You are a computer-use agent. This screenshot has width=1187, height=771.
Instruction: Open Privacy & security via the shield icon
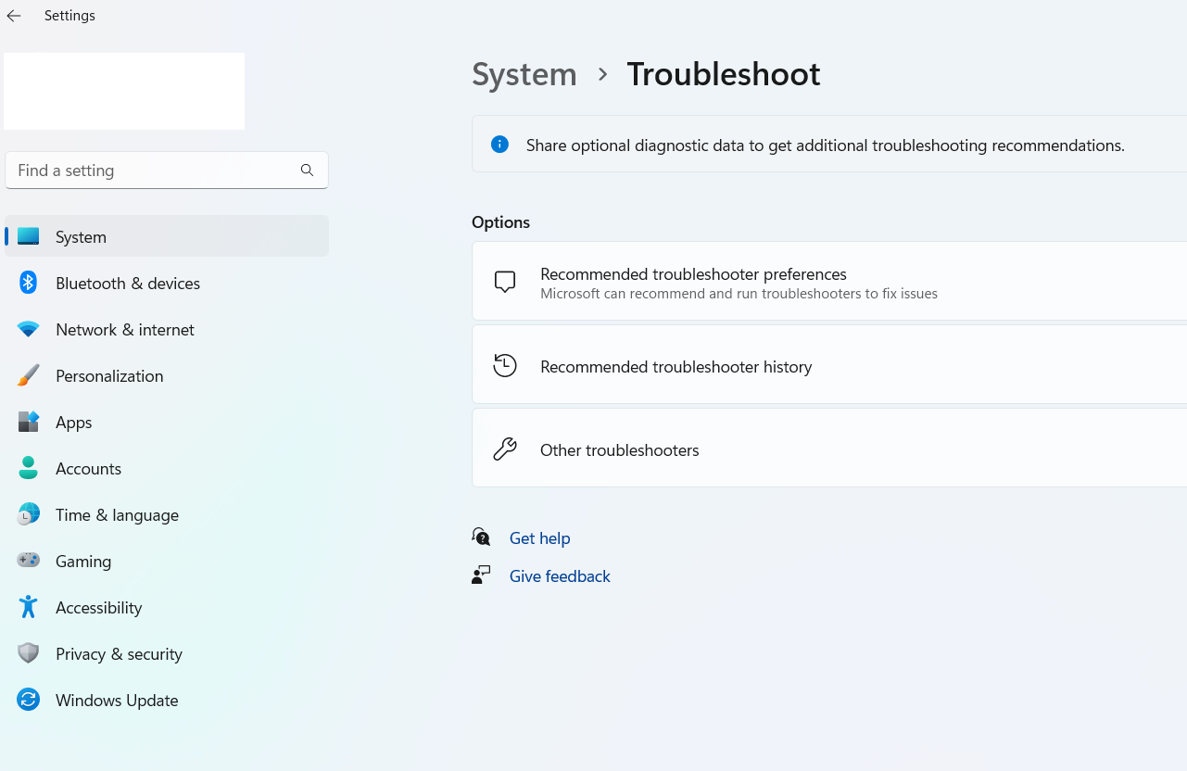[28, 653]
